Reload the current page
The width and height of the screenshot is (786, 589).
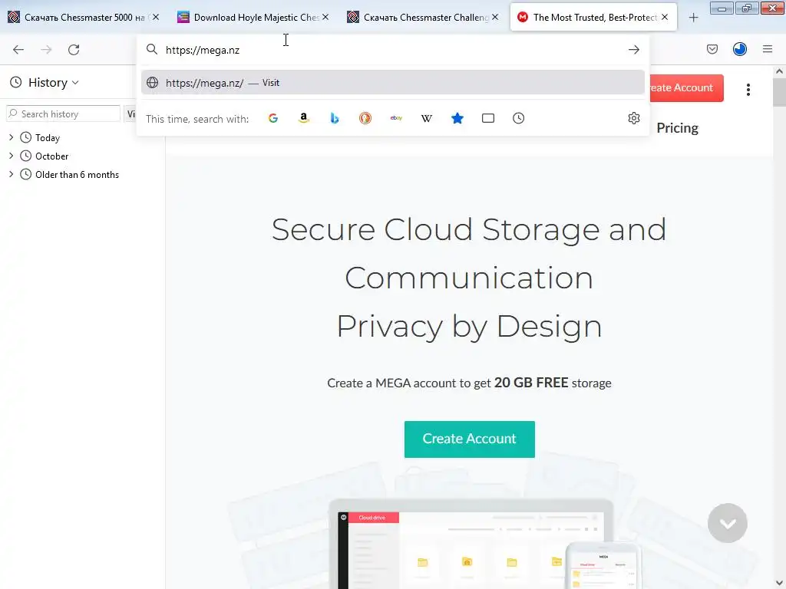(x=74, y=50)
